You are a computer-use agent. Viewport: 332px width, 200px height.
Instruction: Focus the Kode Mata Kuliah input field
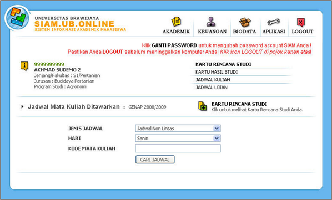point(178,148)
